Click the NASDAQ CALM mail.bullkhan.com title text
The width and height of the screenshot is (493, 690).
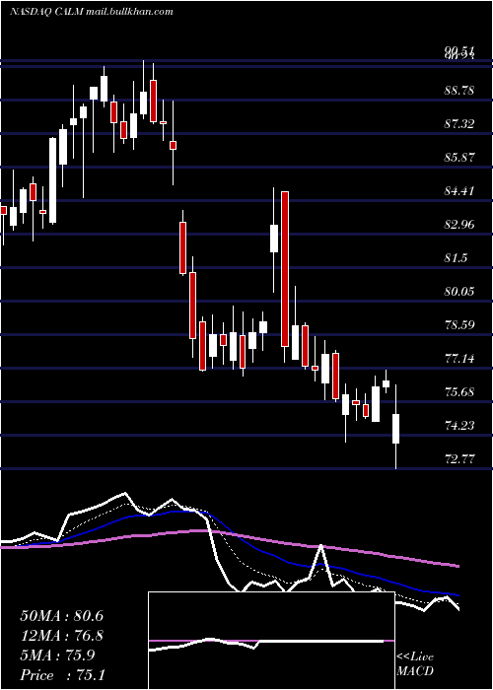coord(92,12)
